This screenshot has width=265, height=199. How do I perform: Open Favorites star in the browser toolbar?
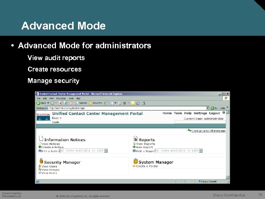95,103
